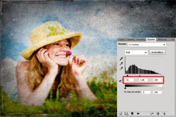Screen dimensions: 176x117
Task: Click the highlight input field showing 255
Action: pos(157,80)
